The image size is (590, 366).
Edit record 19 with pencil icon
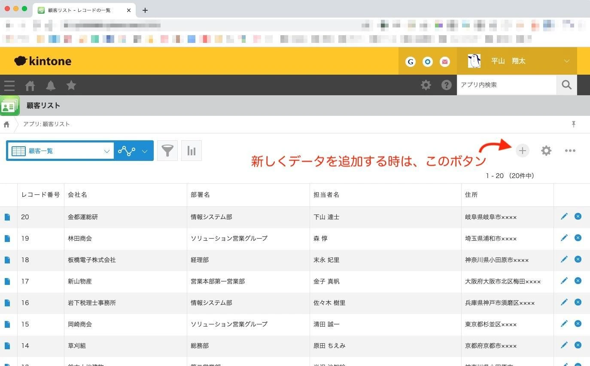click(564, 238)
